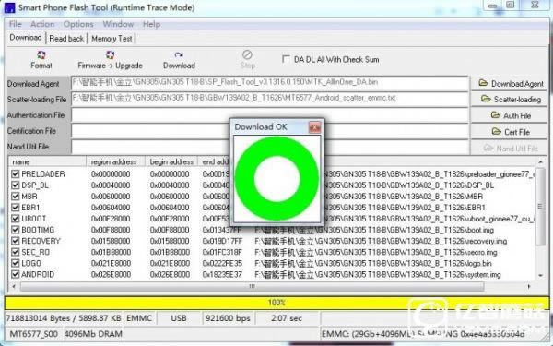Browse for a Scatter-loading file
553x346 pixels.
pyautogui.click(x=511, y=100)
